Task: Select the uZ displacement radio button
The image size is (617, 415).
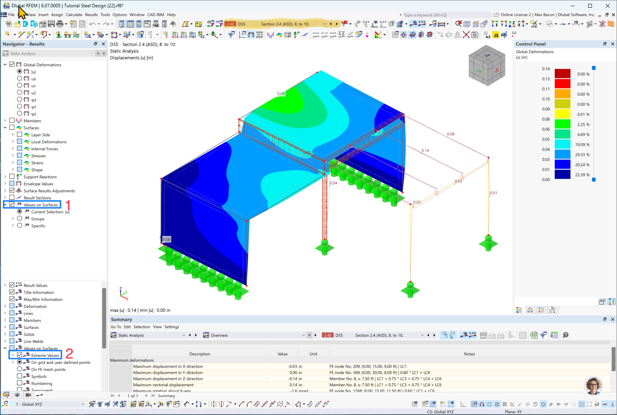Action: [x=19, y=93]
